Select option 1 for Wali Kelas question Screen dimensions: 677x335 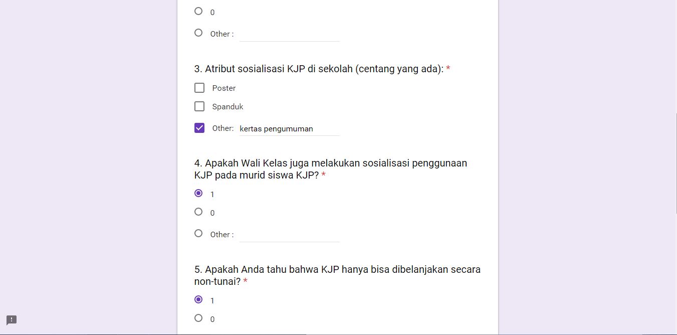[x=198, y=193]
